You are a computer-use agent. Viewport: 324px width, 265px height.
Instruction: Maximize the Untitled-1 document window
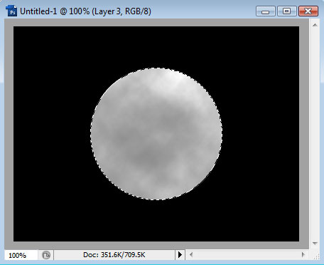click(286, 11)
